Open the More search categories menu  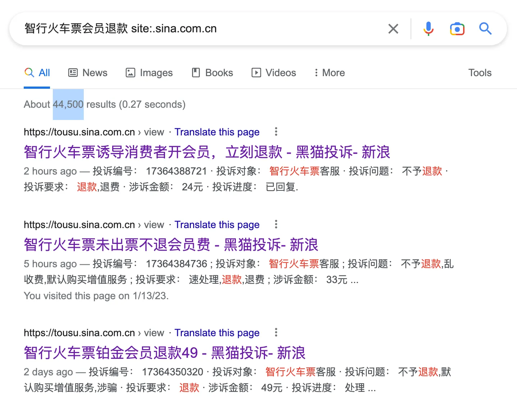pos(329,73)
